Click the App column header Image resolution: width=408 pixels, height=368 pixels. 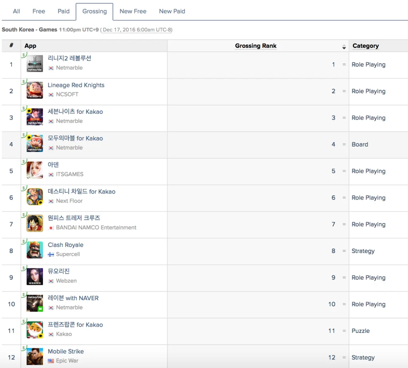point(30,46)
